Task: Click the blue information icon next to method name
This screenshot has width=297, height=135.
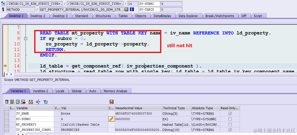Action: (132, 9)
